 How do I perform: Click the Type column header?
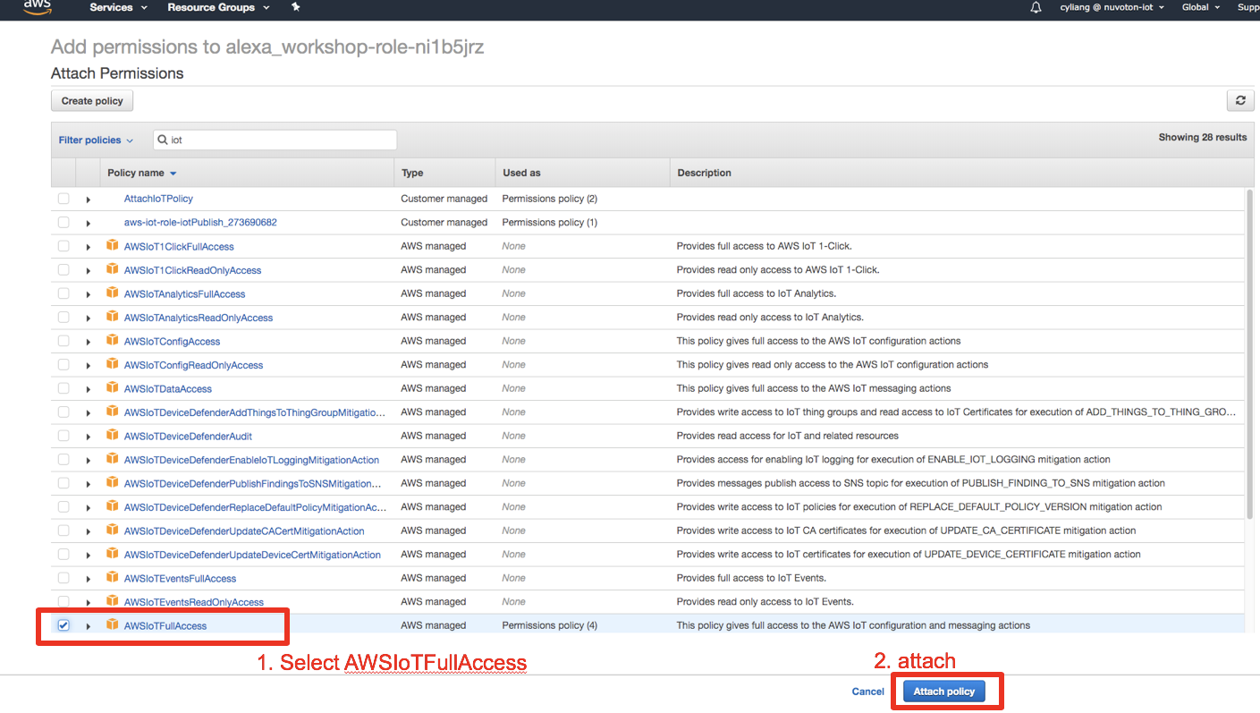(x=412, y=173)
